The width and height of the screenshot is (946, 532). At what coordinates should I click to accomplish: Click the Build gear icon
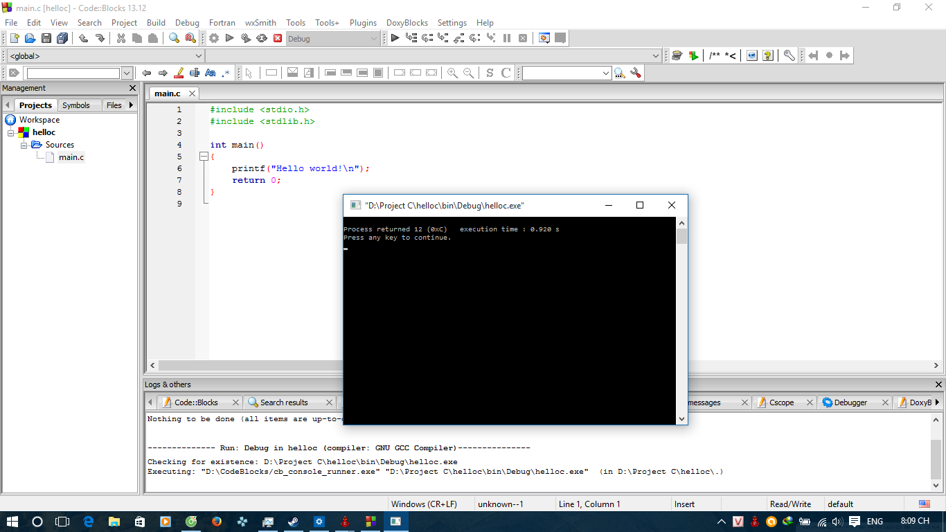pos(214,39)
